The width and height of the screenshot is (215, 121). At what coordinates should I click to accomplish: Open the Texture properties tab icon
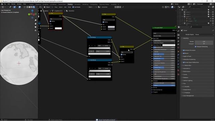[178, 75]
